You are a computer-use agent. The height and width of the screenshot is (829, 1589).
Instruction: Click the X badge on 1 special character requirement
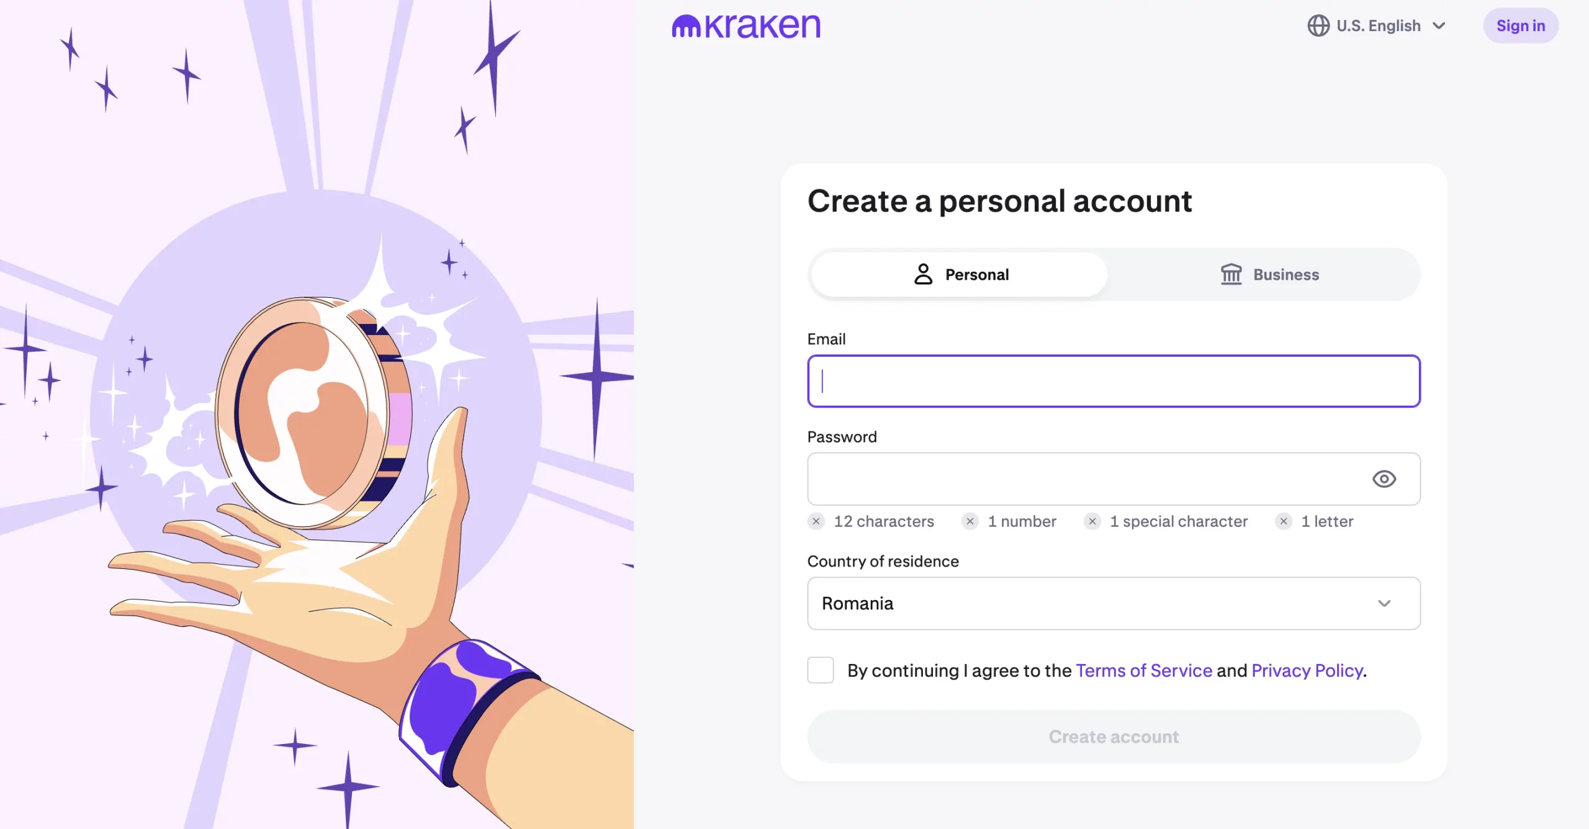[1092, 520]
